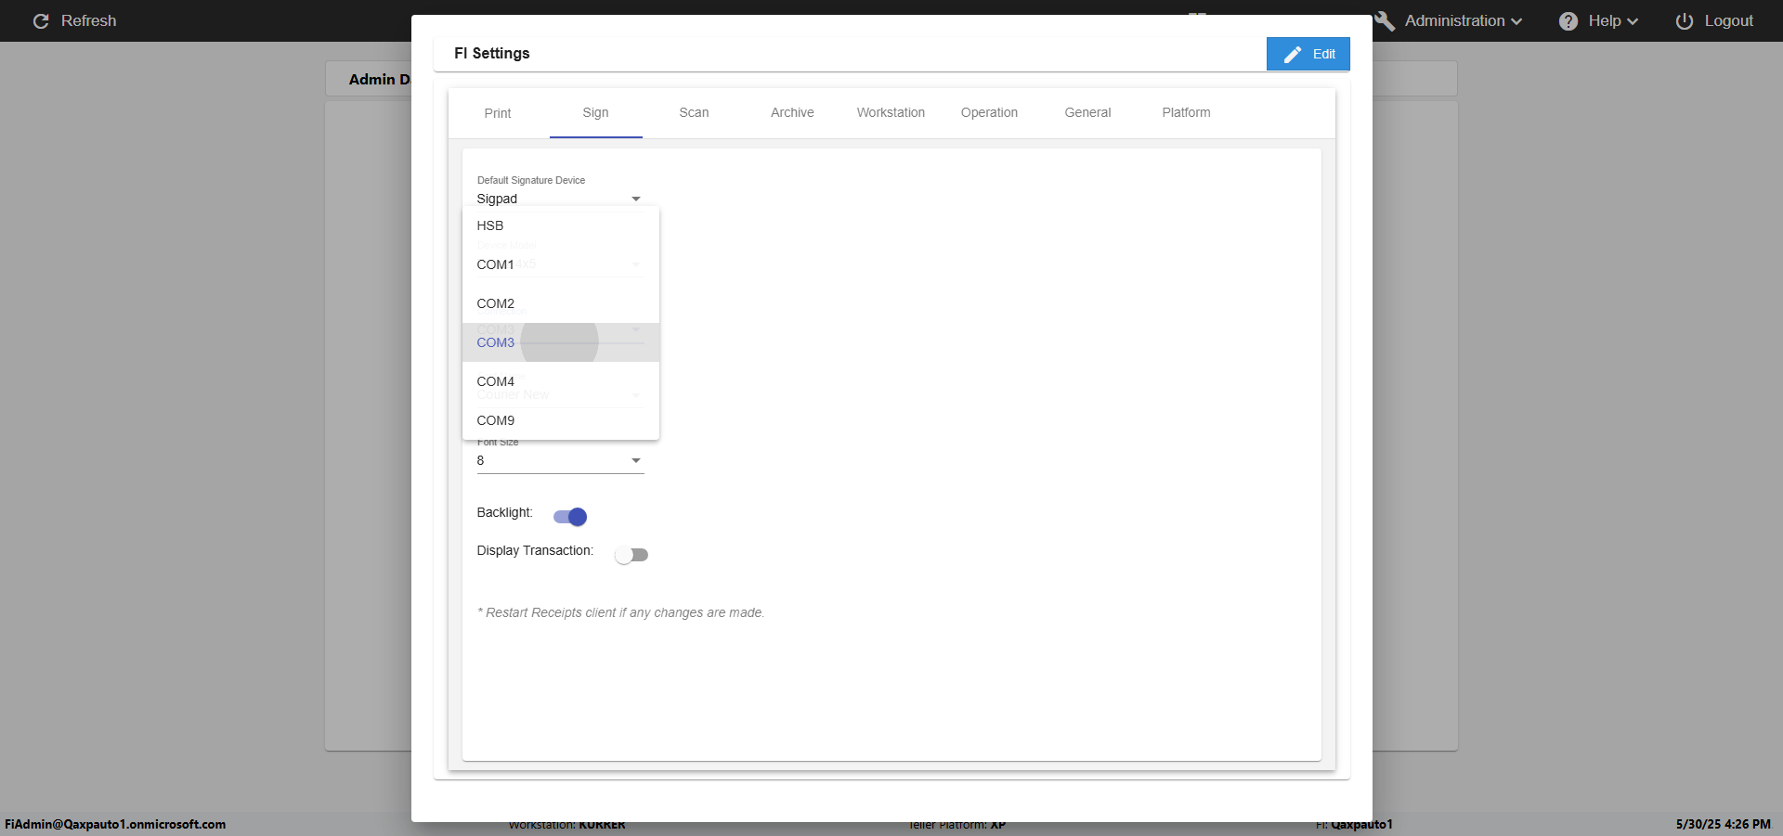Click the FI Settings title text
The height and width of the screenshot is (836, 1783).
[492, 53]
